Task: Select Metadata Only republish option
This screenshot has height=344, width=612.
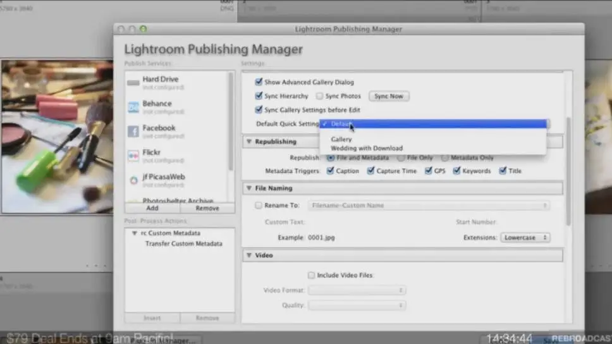Action: [444, 157]
